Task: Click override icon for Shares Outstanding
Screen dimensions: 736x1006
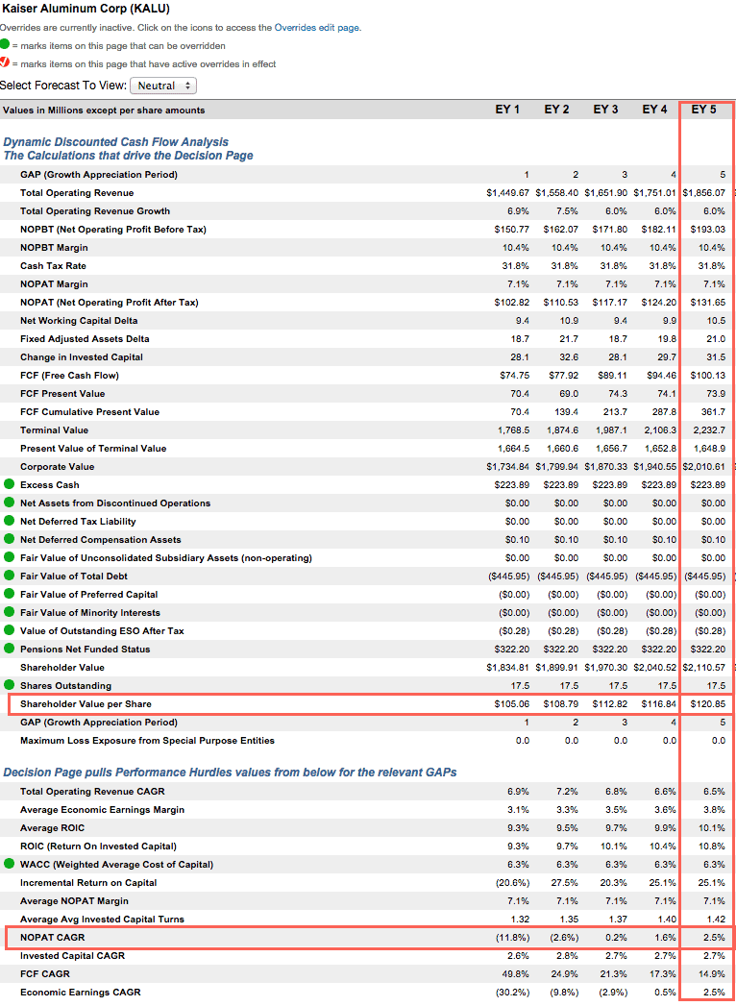Action: click(10, 685)
